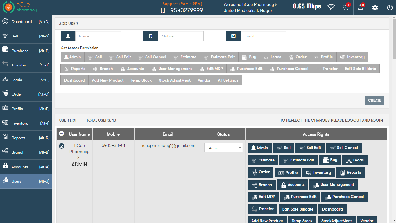The height and width of the screenshot is (223, 396).
Task: Toggle All Settings permission in Add User
Action: click(228, 80)
